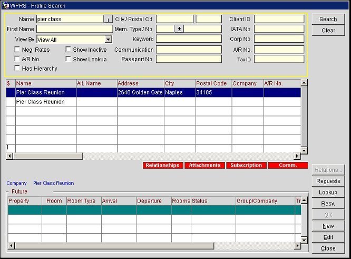Expand the Mem. Type list arrow

tap(179, 29)
